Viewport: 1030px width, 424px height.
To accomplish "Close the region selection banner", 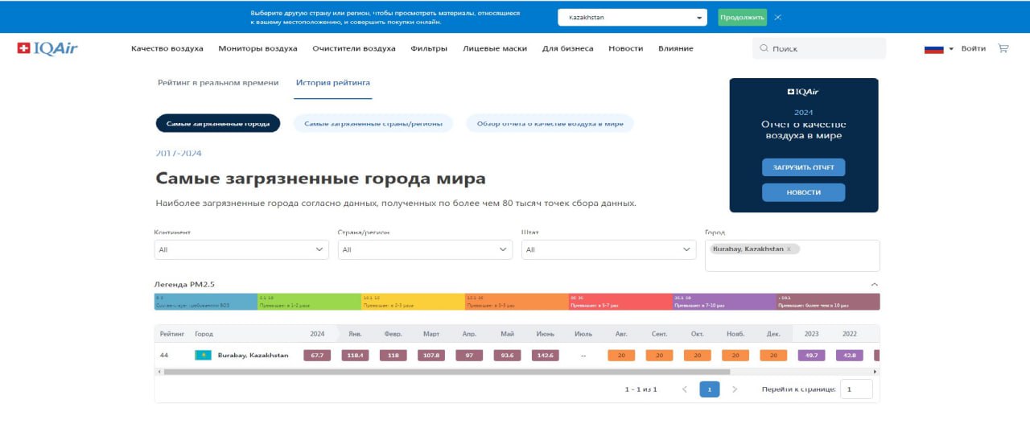I will [777, 17].
